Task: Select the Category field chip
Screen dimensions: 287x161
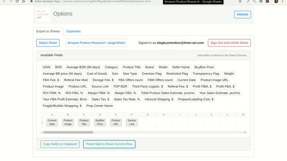Action: tap(111, 67)
